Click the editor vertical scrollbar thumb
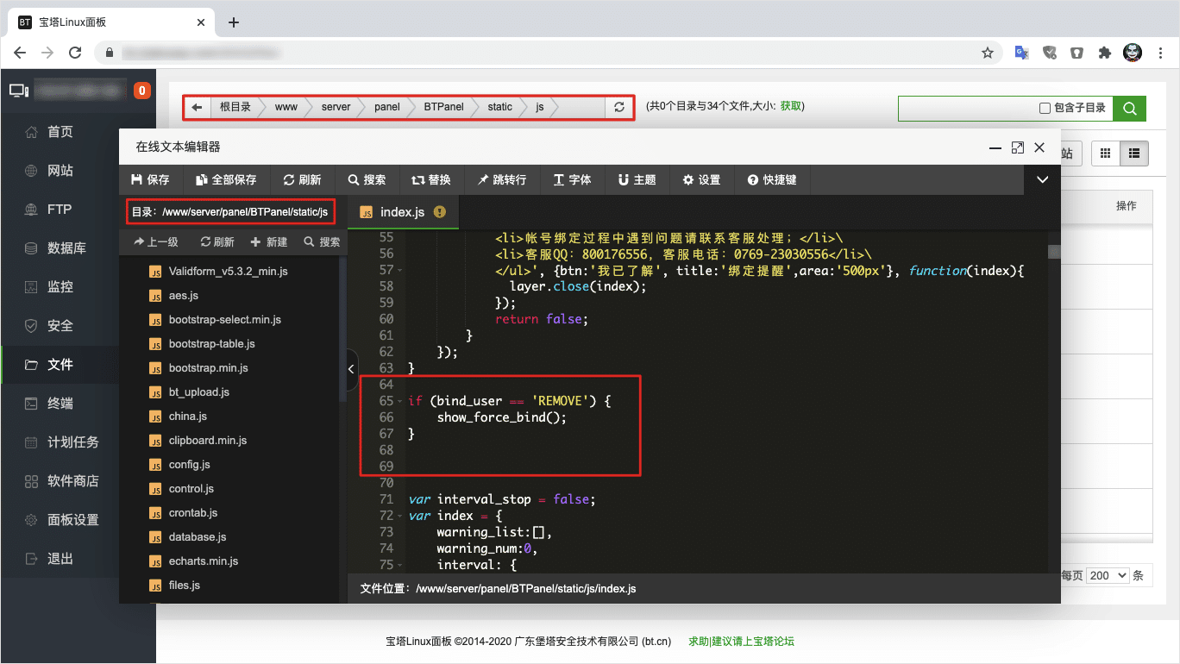 (1053, 252)
